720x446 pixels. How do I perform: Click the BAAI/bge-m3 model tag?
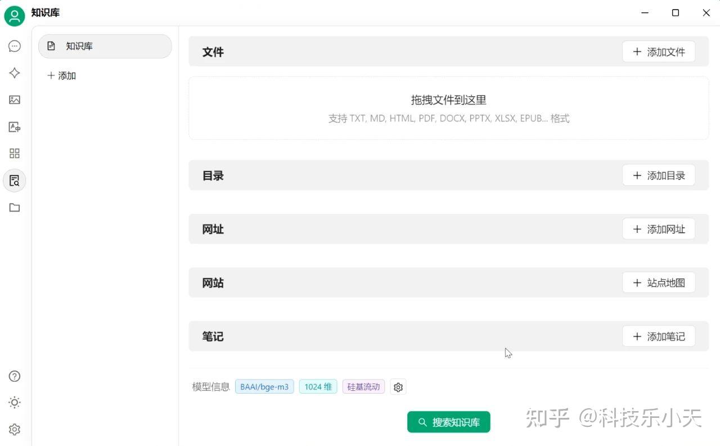264,386
